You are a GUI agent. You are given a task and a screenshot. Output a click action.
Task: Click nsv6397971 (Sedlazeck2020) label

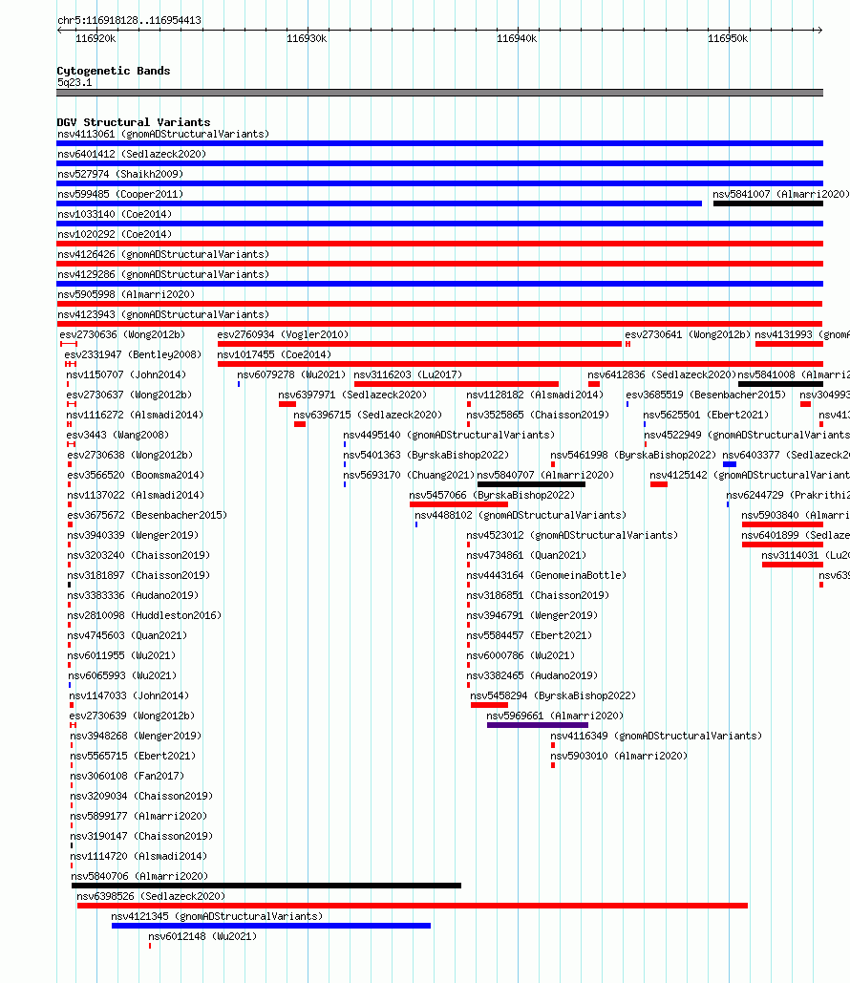[x=352, y=395]
